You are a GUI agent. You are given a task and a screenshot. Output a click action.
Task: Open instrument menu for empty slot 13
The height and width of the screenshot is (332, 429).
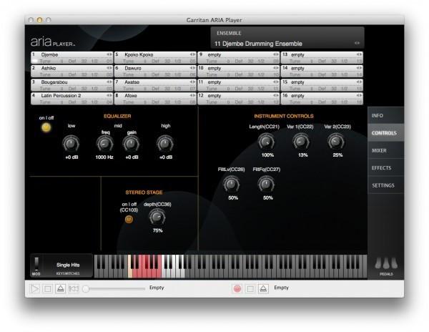tap(359, 54)
